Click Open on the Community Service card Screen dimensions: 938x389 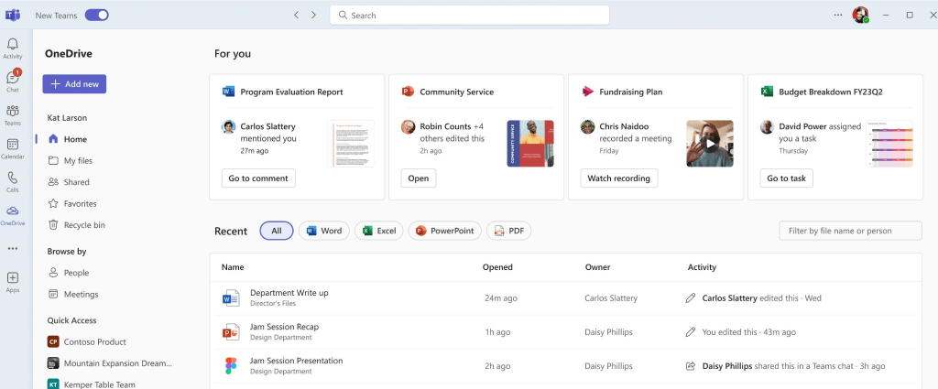click(418, 178)
